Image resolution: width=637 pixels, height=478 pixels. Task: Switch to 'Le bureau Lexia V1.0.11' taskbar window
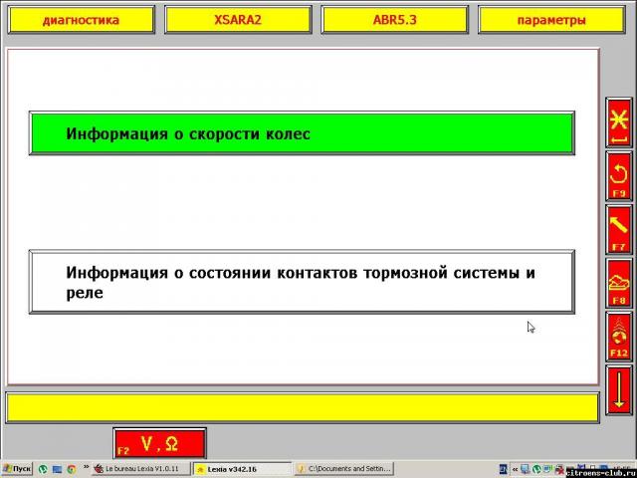pyautogui.click(x=141, y=469)
